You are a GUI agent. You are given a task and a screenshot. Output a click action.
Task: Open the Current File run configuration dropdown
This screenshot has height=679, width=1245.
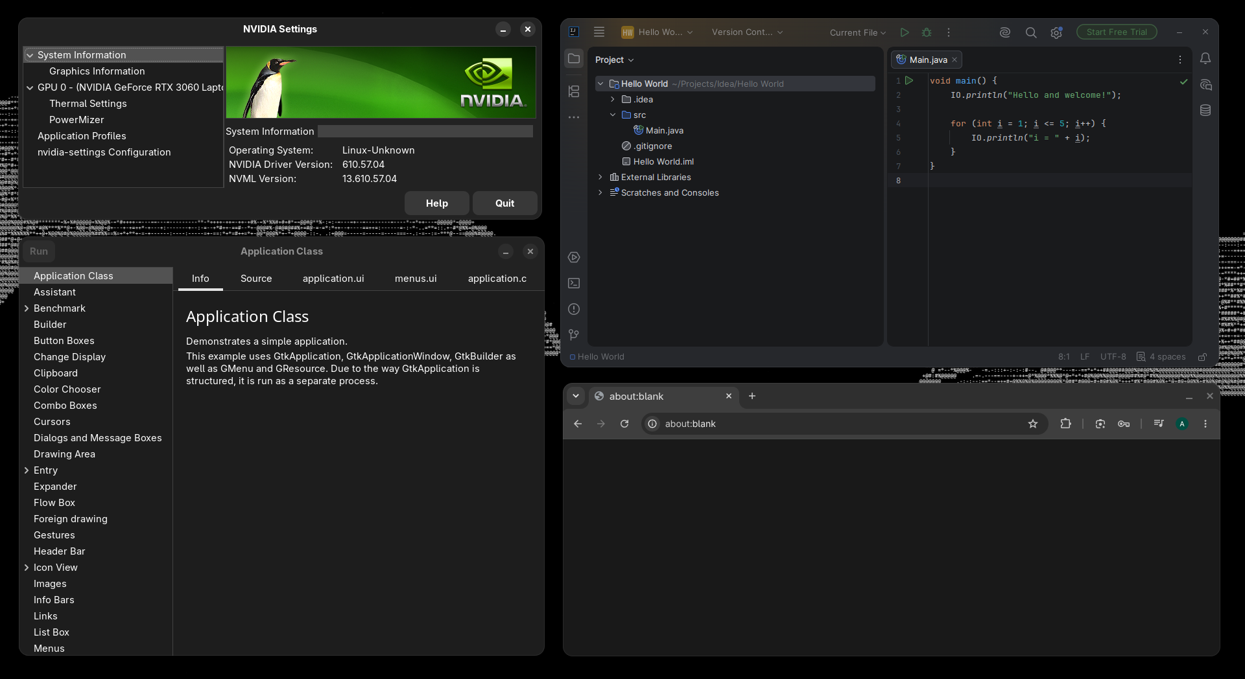point(857,32)
